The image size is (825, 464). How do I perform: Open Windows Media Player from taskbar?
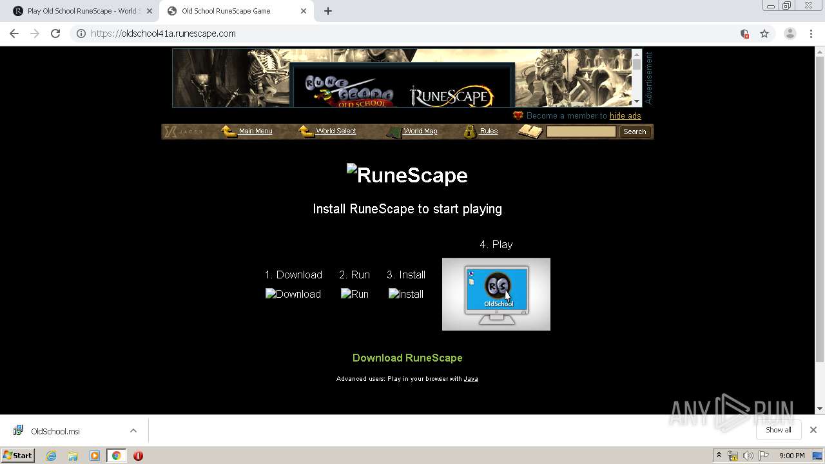[95, 456]
